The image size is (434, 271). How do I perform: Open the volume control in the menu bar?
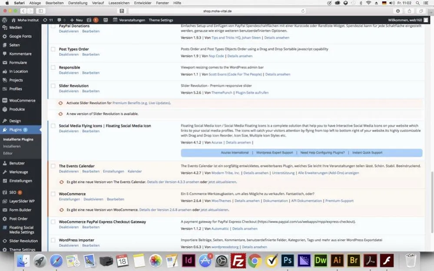pos(392,3)
